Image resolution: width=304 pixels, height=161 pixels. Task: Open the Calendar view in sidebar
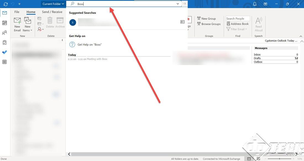[5, 23]
